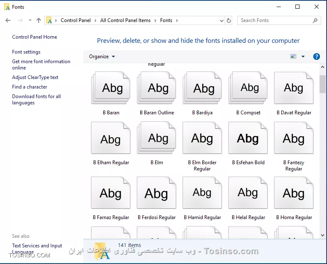The image size is (327, 264).
Task: Open recent locations dropdown arrow
Action: pos(30,20)
